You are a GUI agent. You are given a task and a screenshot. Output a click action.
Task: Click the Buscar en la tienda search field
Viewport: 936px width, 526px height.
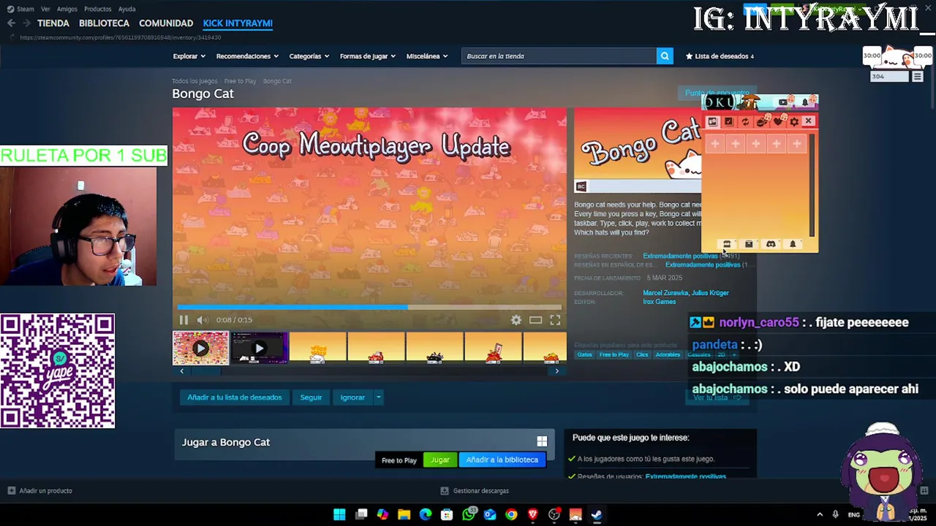(x=559, y=56)
